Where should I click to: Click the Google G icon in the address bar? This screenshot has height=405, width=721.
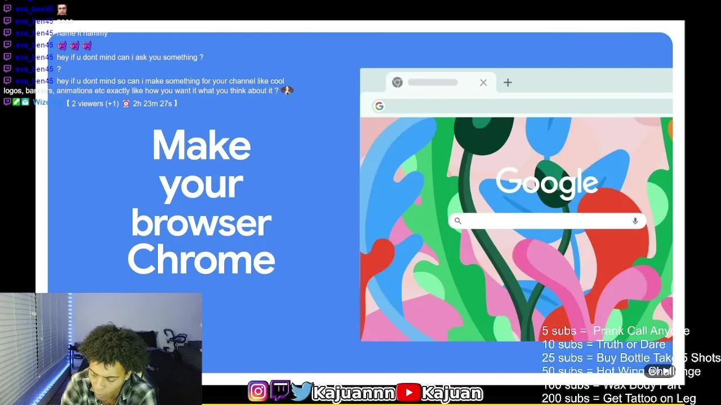(x=379, y=106)
